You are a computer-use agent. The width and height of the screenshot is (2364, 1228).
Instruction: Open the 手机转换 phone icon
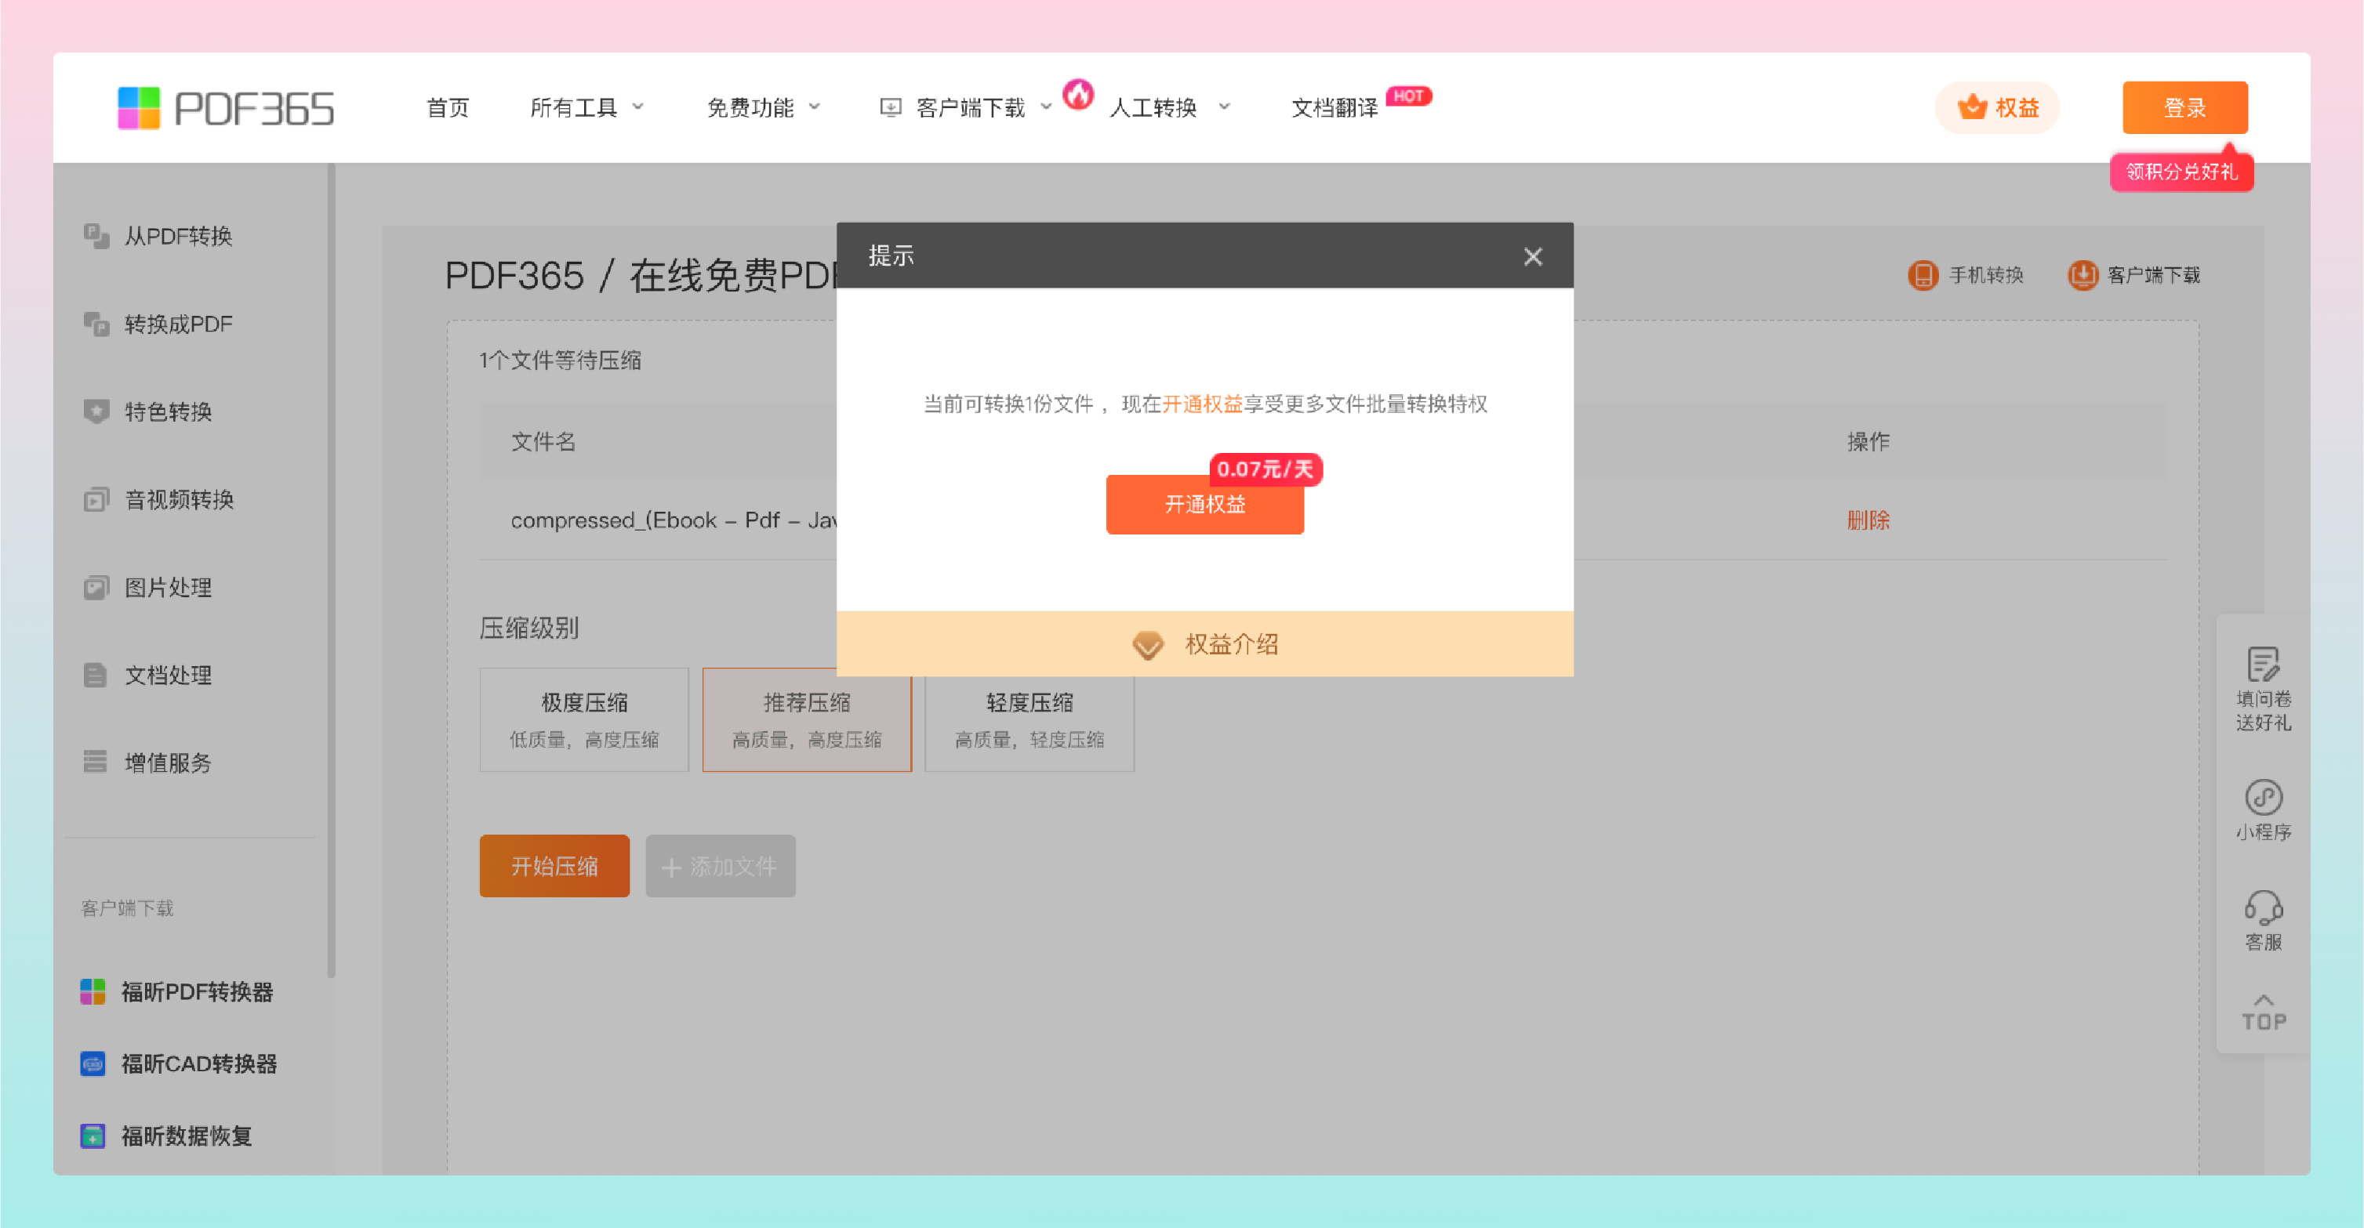[x=1923, y=275]
